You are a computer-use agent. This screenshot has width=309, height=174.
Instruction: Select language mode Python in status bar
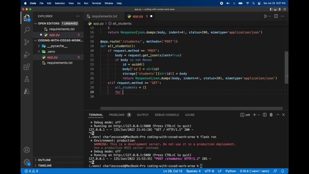click(x=231, y=171)
